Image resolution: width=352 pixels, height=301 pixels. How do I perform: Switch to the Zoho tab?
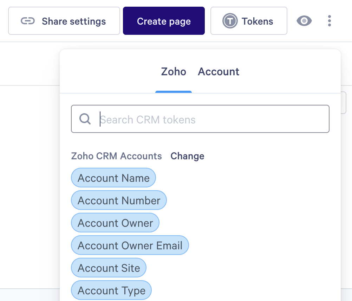click(x=174, y=72)
